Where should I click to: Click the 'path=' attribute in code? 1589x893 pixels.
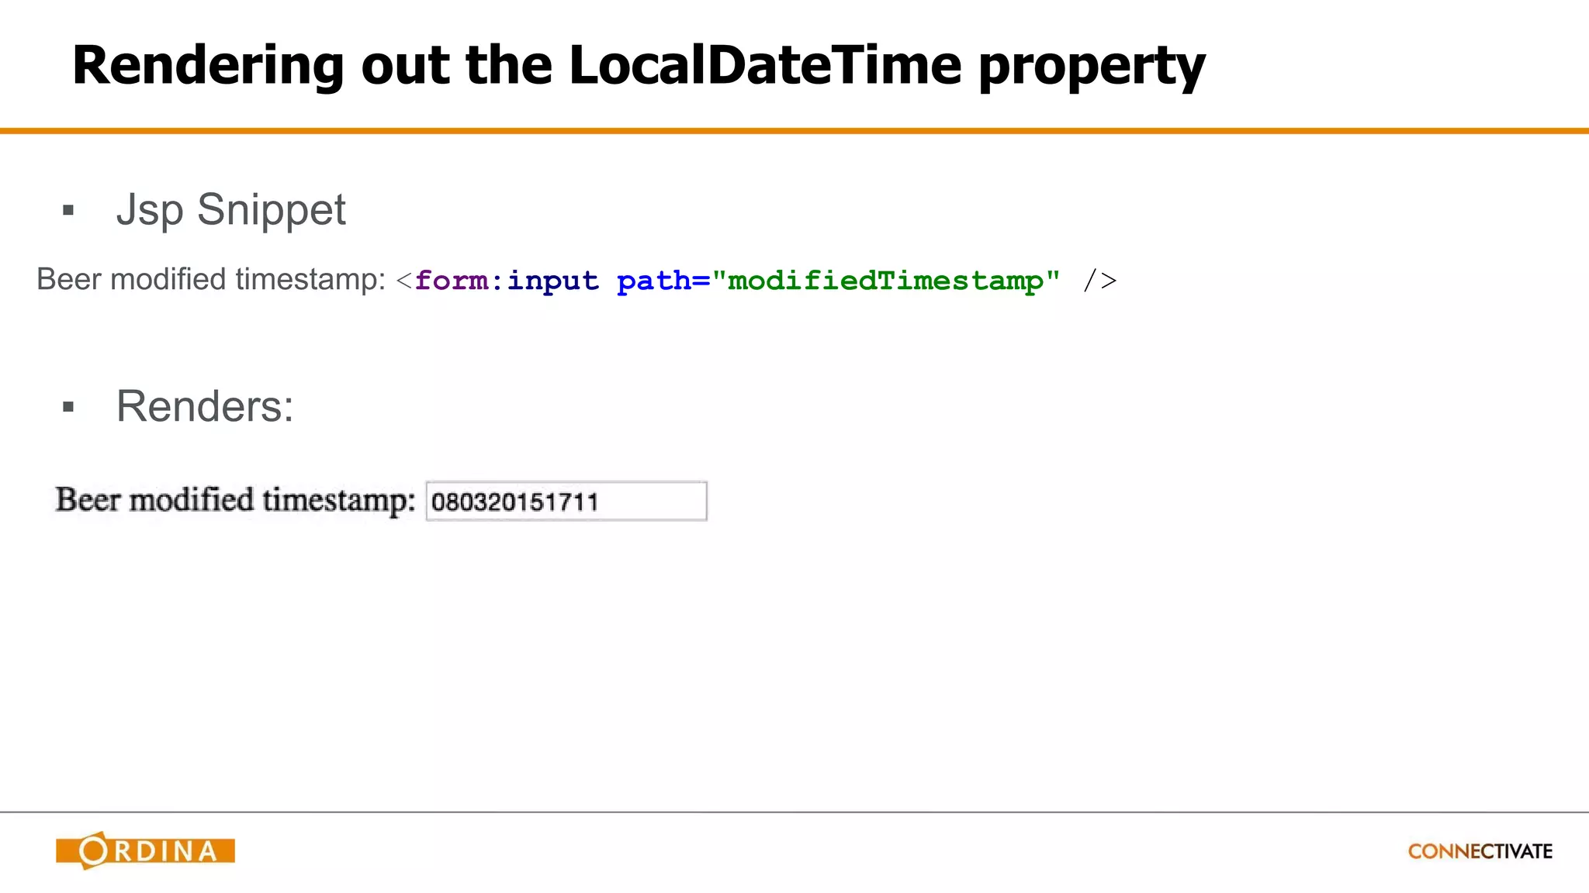click(663, 281)
